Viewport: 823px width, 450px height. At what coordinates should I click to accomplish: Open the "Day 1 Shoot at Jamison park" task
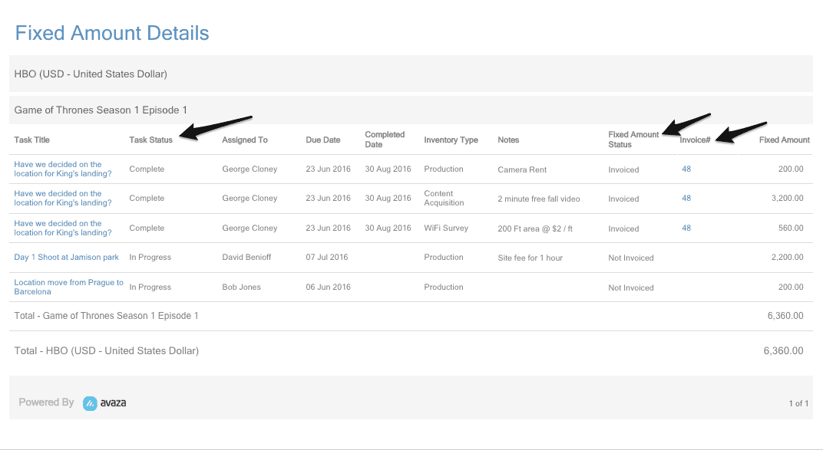click(x=66, y=258)
